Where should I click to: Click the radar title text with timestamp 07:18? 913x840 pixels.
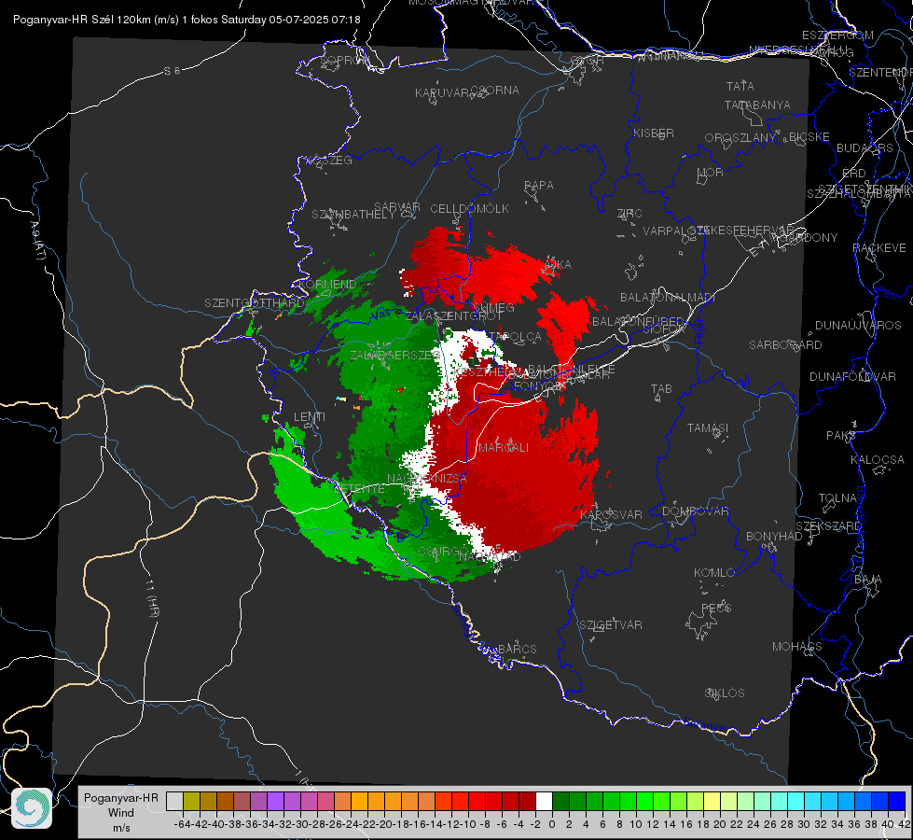(187, 20)
